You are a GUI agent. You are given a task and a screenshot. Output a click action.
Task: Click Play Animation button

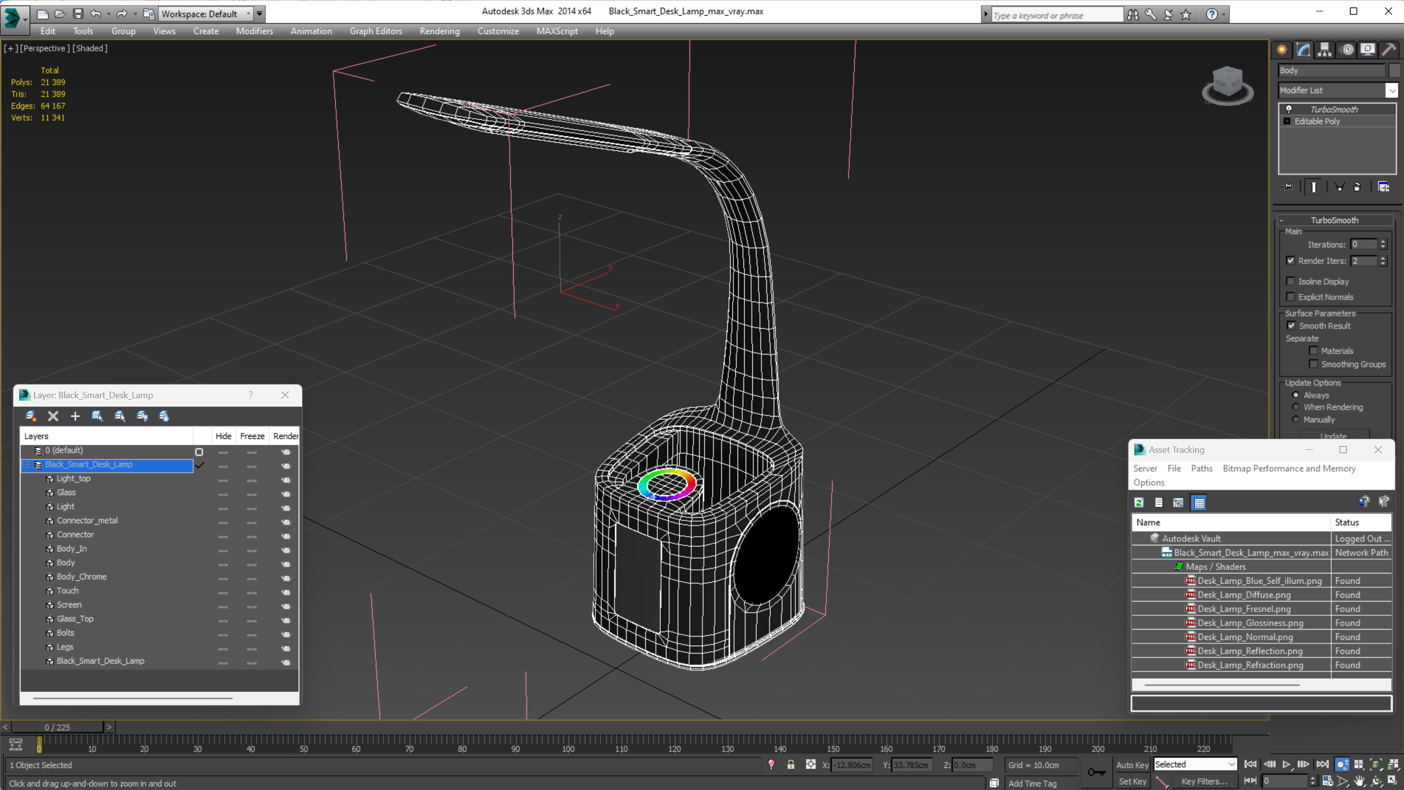(1286, 764)
